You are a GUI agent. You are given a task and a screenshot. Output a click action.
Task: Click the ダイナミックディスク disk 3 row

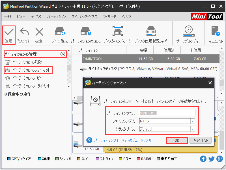pos(148,69)
